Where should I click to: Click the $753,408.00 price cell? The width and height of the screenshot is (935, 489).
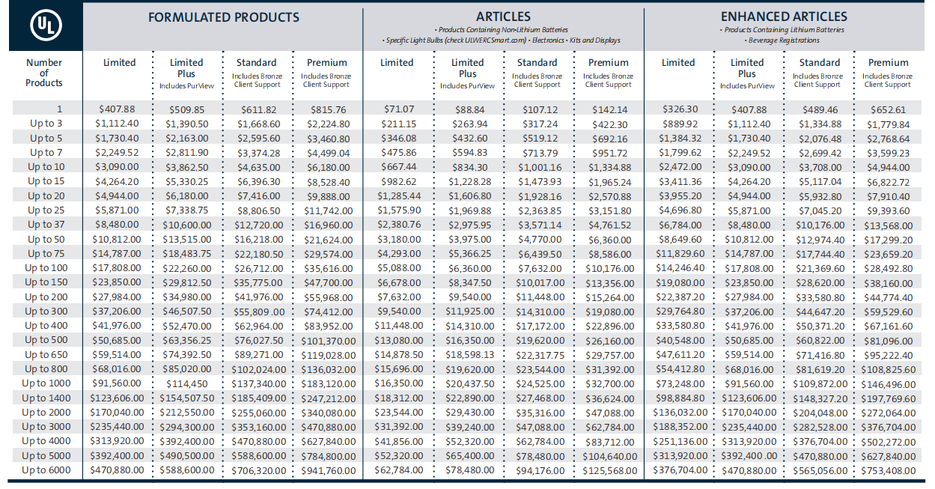pos(889,470)
